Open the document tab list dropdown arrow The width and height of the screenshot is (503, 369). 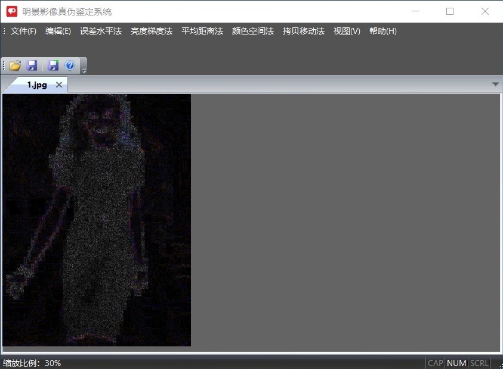[495, 85]
